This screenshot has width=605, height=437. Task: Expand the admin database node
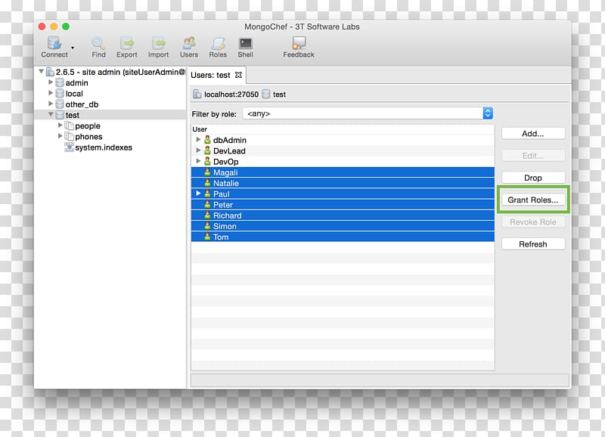click(51, 82)
